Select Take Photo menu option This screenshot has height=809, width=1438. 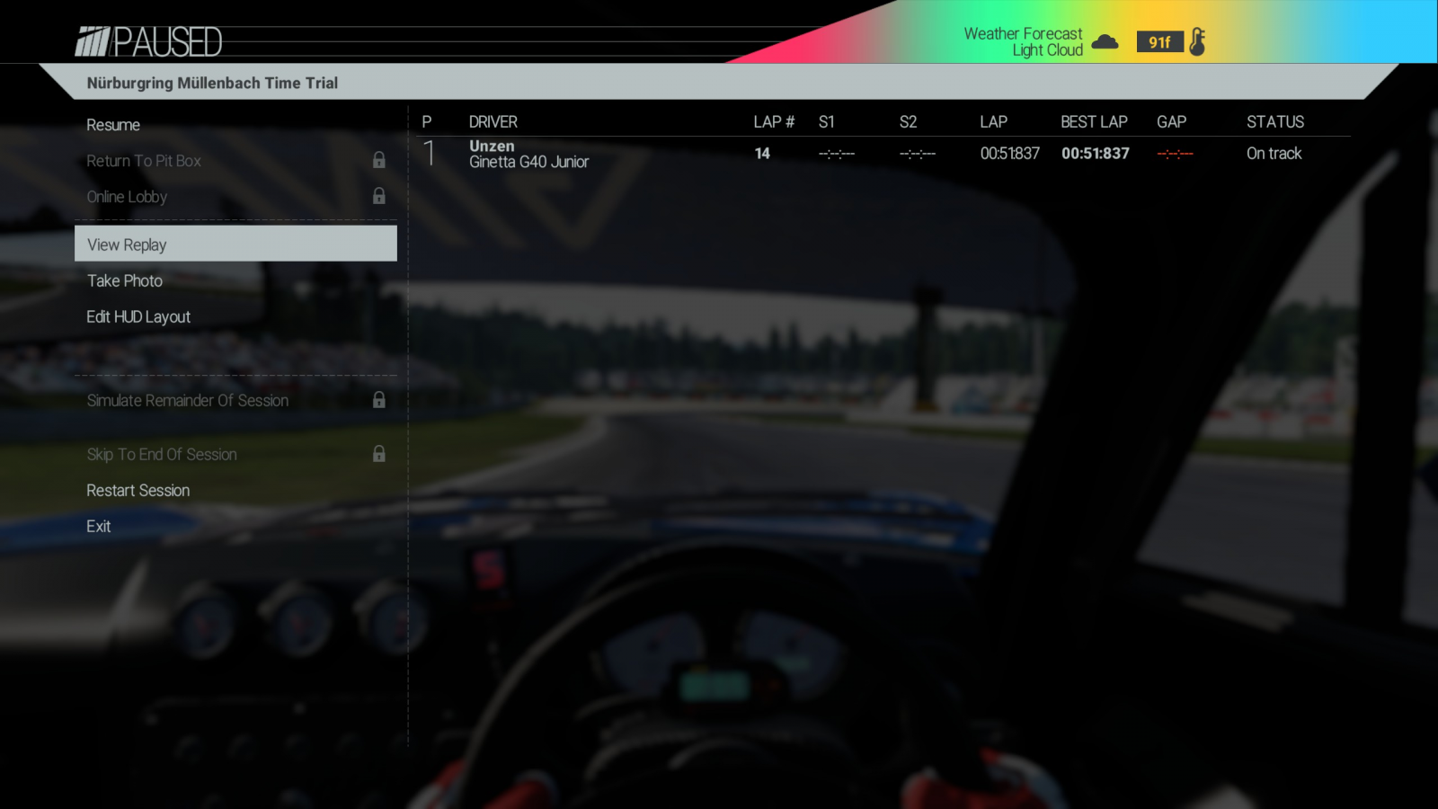[125, 280]
